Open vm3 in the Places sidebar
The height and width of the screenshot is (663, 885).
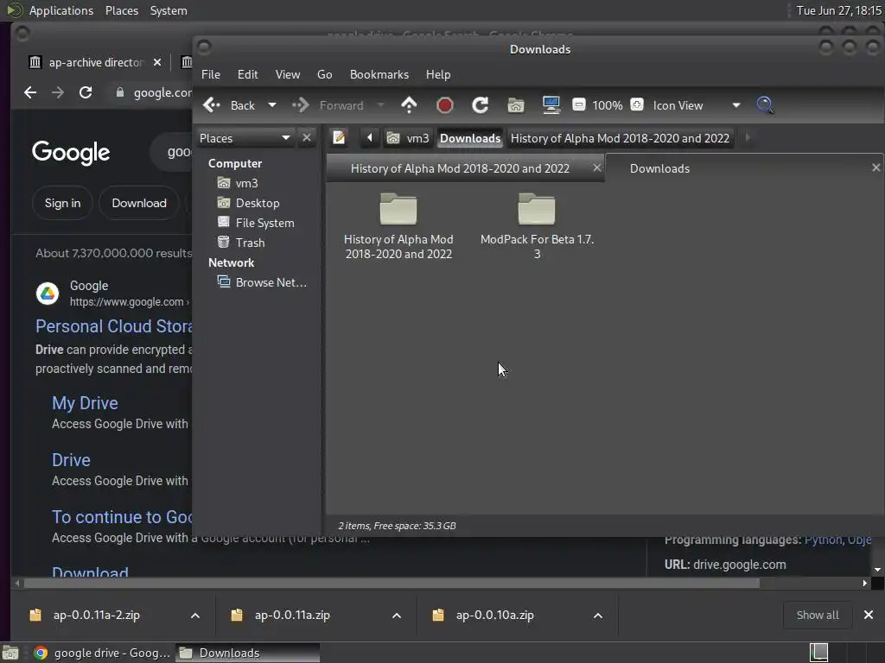246,183
